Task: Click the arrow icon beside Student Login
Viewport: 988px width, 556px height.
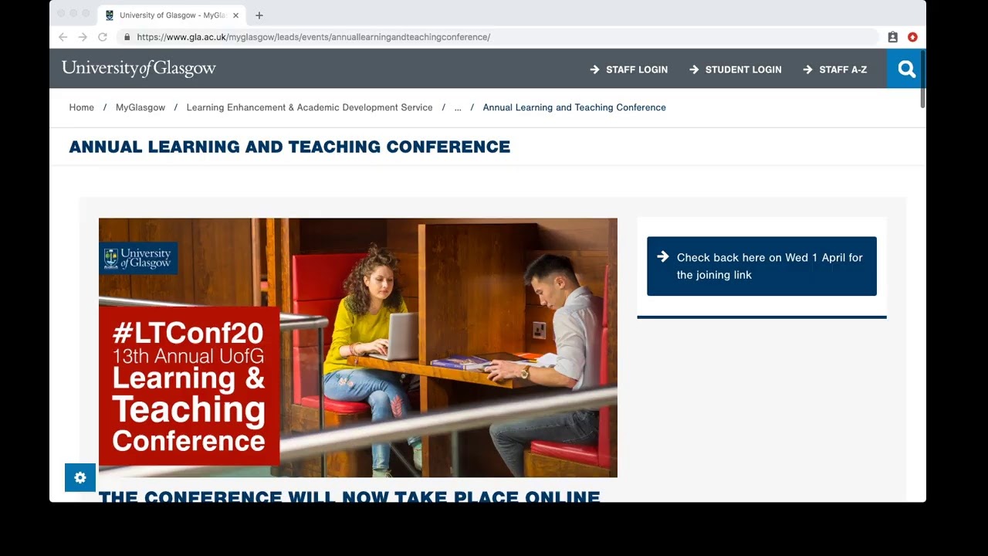Action: (x=694, y=69)
